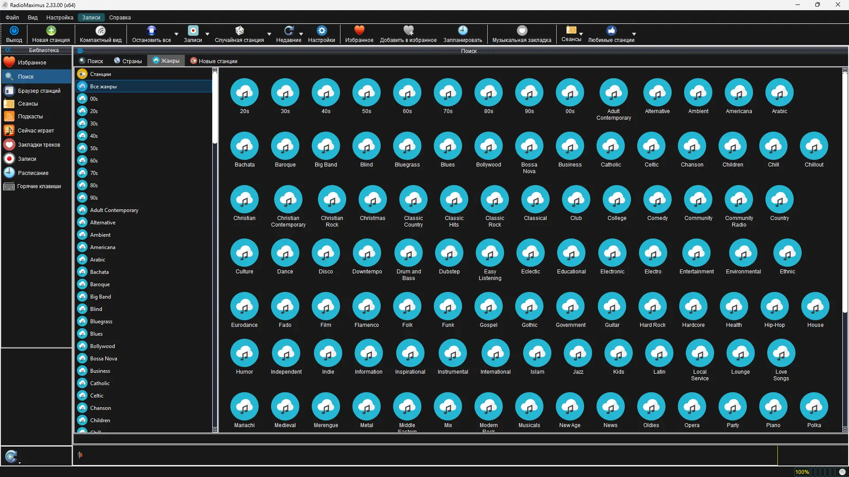Click Новая станция plus icon
This screenshot has width=849, height=477.
click(51, 30)
